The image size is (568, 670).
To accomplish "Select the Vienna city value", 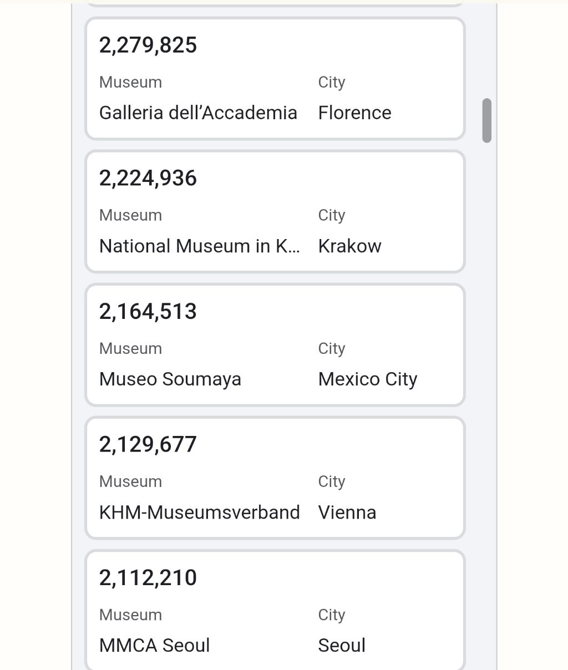I will (347, 512).
